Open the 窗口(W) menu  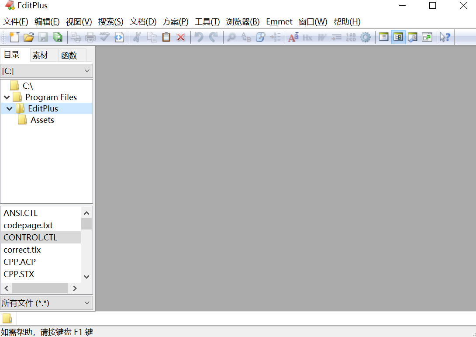313,21
